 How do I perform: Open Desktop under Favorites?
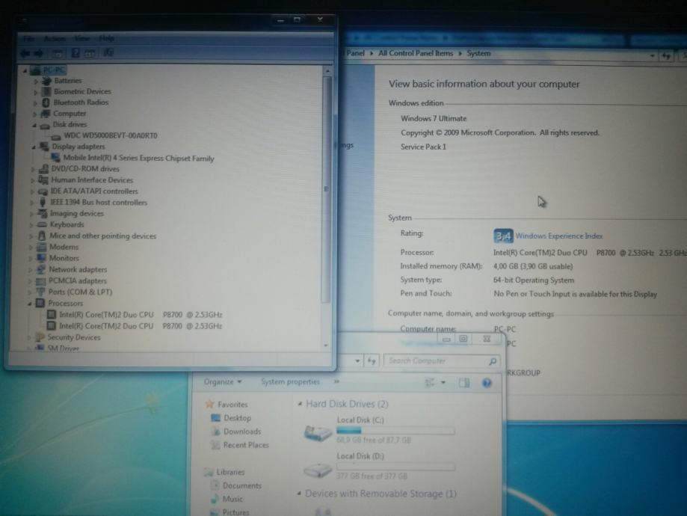(237, 418)
